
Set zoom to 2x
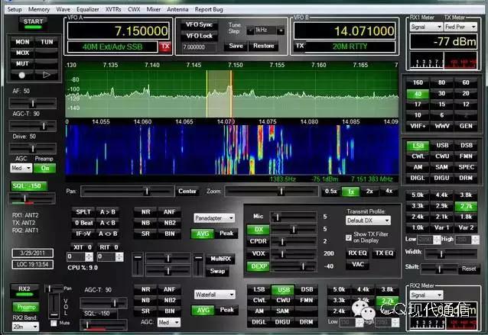(369, 191)
